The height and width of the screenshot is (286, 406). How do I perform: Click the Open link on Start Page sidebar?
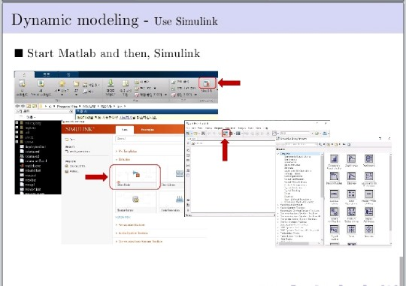point(70,140)
